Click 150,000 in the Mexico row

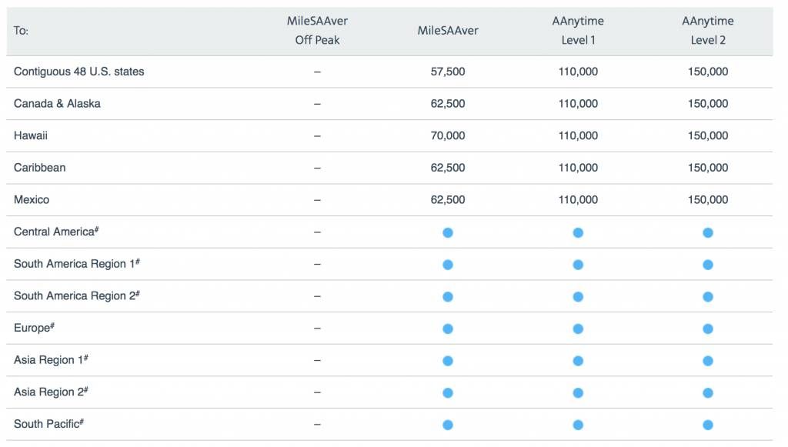point(708,200)
